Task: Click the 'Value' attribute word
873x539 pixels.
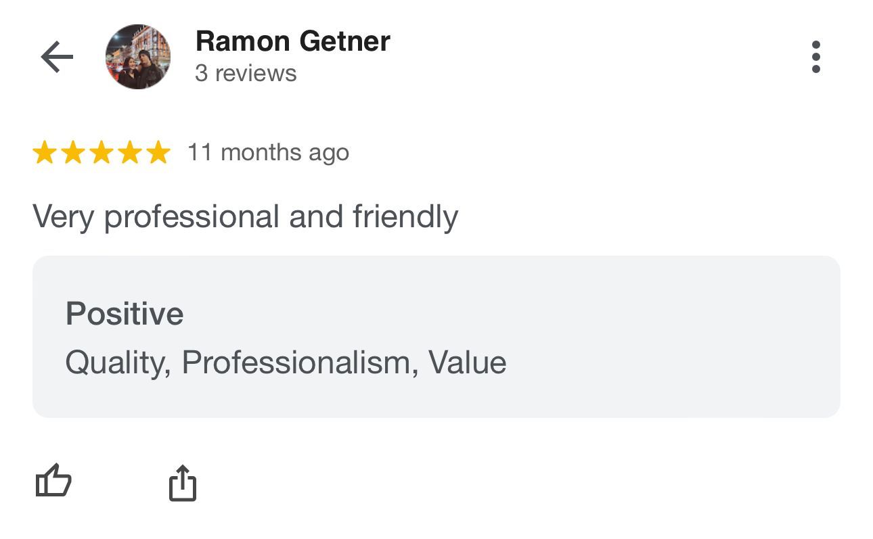Action: point(468,363)
